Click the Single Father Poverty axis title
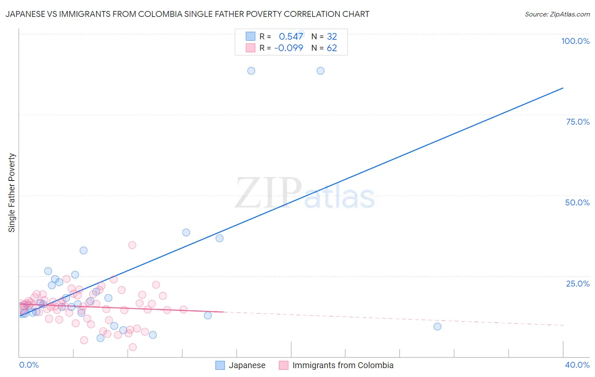 coord(11,193)
